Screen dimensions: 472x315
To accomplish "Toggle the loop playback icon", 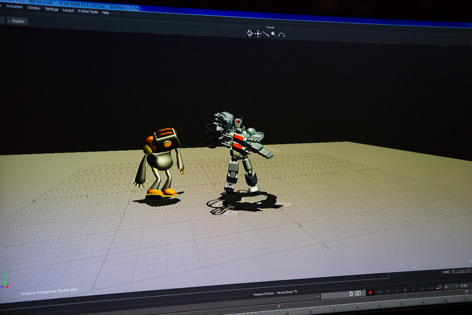I will coord(439,287).
